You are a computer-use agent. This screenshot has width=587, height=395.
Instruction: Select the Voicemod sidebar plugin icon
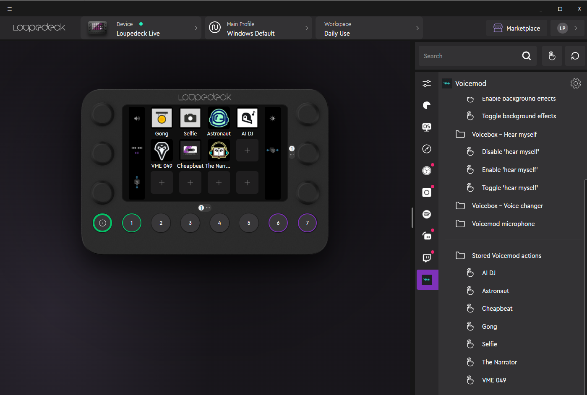[427, 280]
